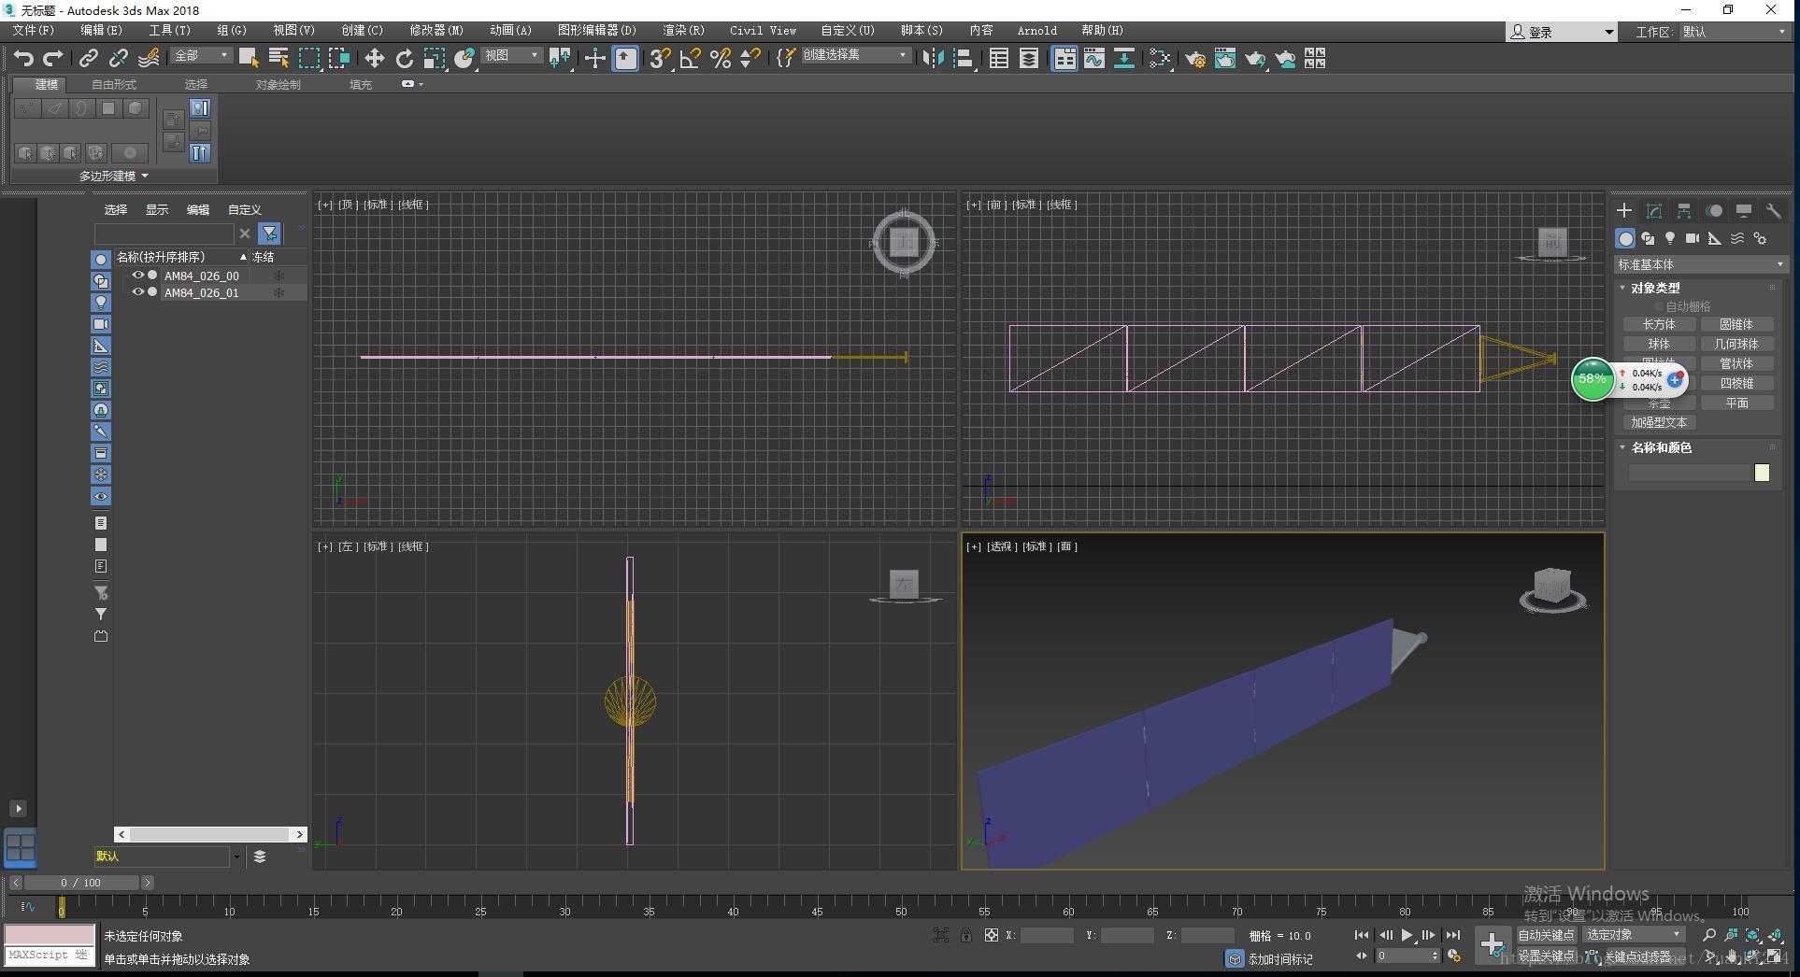
Task: Switch to the 自由形式 ribbon tab
Action: coord(114,84)
